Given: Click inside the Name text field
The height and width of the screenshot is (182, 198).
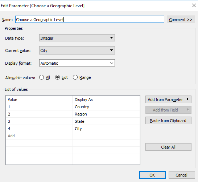Looking at the screenshot, I should click(90, 20).
